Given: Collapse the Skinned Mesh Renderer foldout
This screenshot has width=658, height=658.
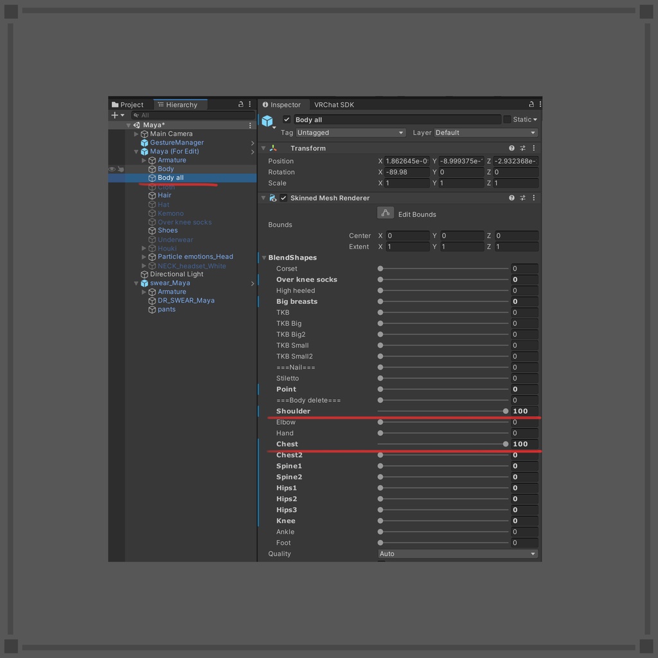Looking at the screenshot, I should [263, 198].
